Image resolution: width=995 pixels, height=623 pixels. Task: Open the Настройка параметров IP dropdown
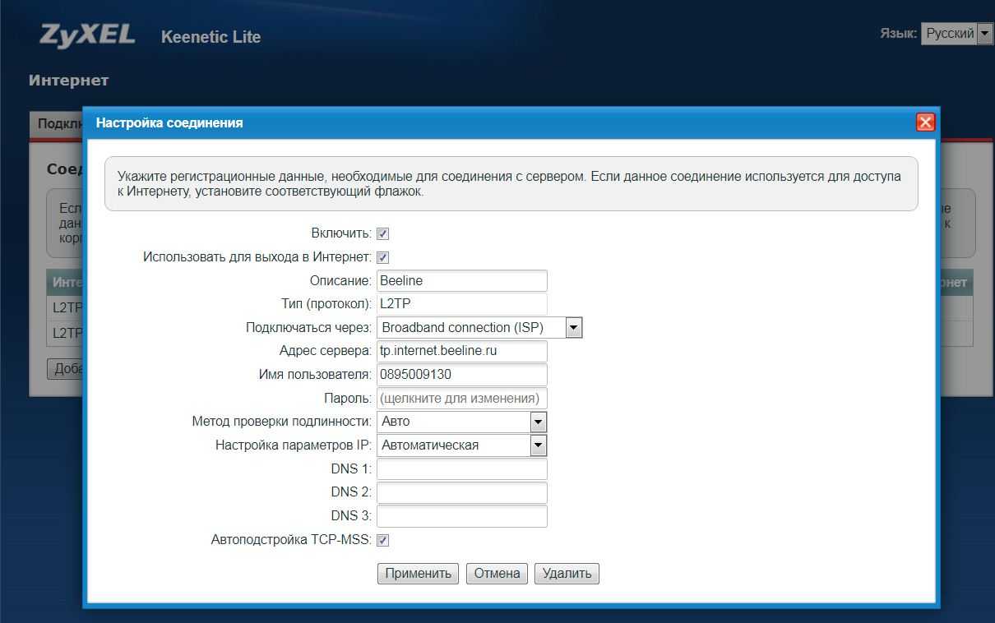(x=462, y=445)
